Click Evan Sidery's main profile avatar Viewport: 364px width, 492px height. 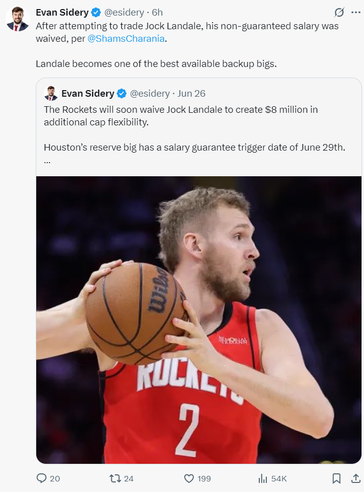point(17,19)
